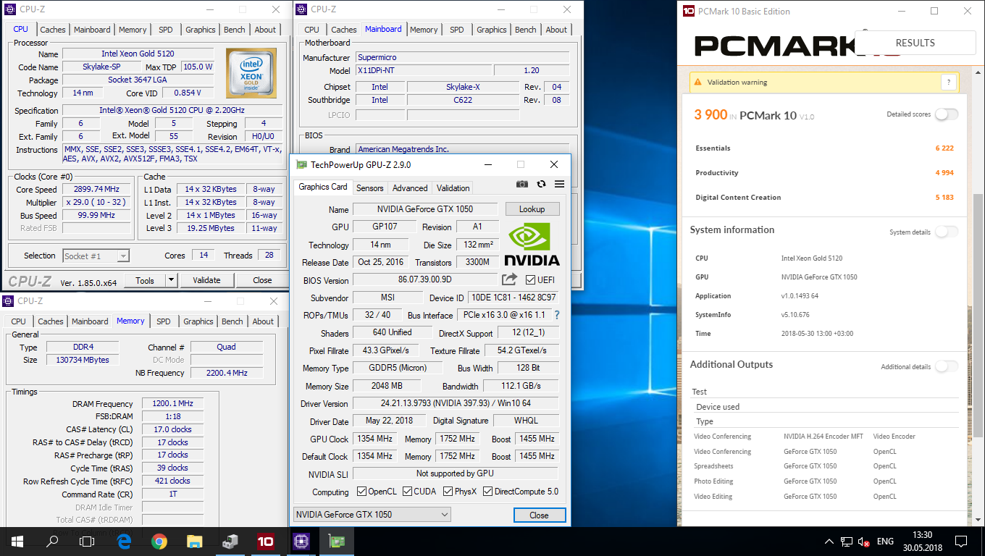
Task: Click the NVIDIA logo in GPU-Z
Action: pyautogui.click(x=532, y=244)
